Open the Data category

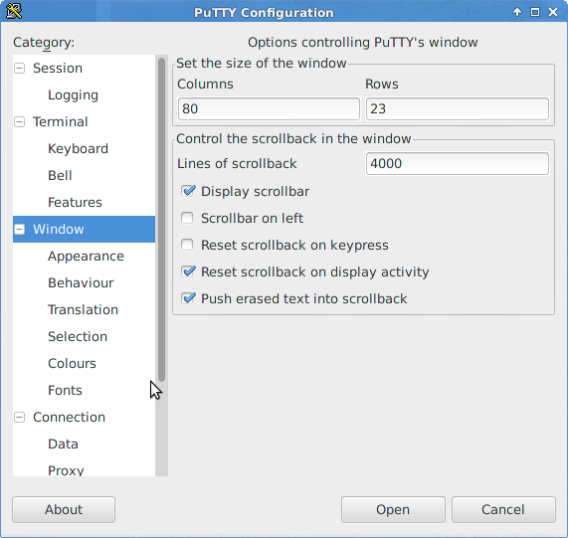pyautogui.click(x=63, y=444)
